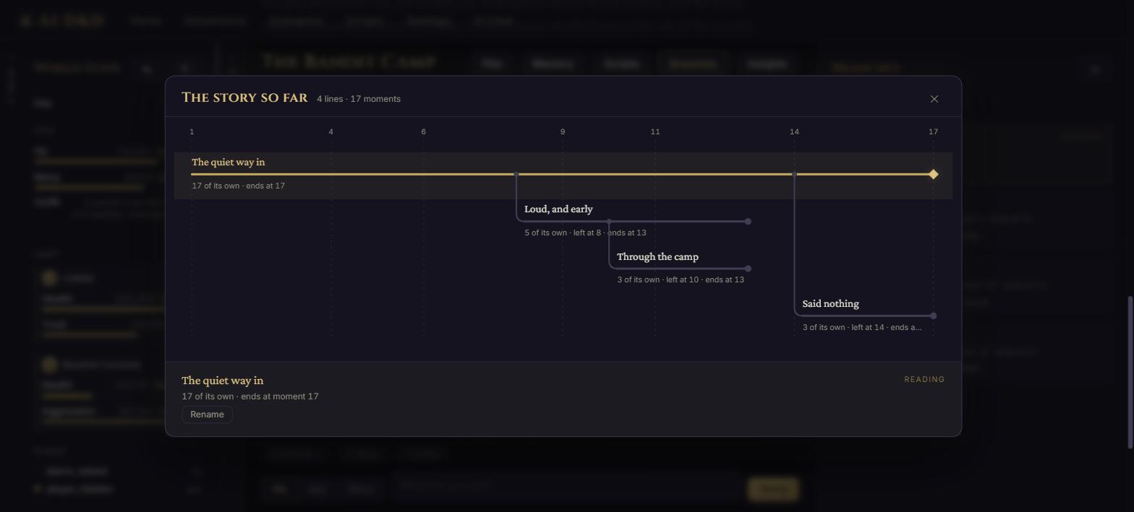Click branch point where Said nothing leaves
The width and height of the screenshot is (1134, 512).
click(x=794, y=174)
